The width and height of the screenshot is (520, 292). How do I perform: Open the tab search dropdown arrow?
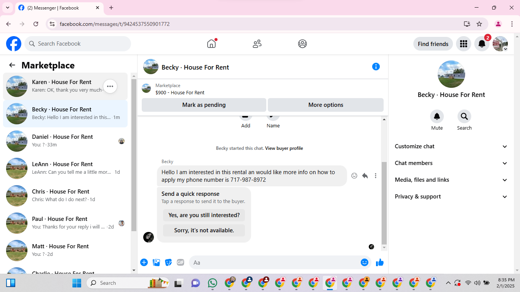tap(8, 8)
